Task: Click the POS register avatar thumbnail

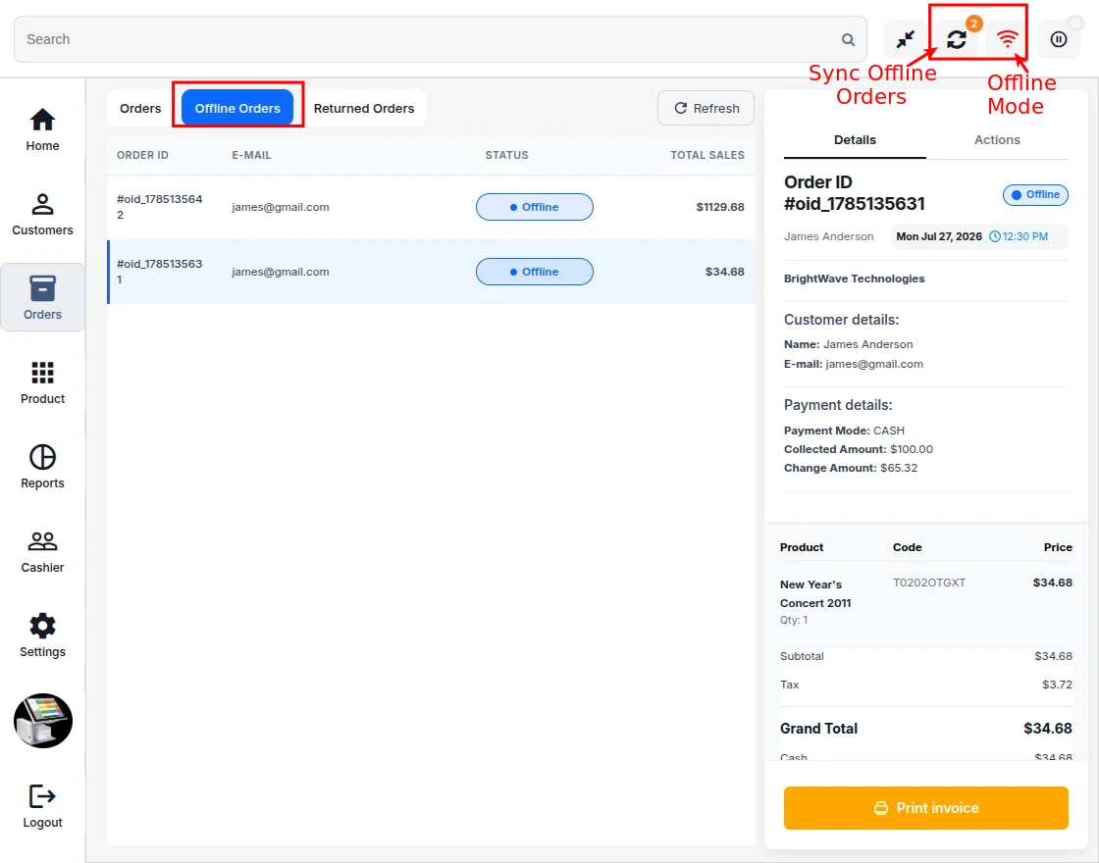Action: click(43, 721)
